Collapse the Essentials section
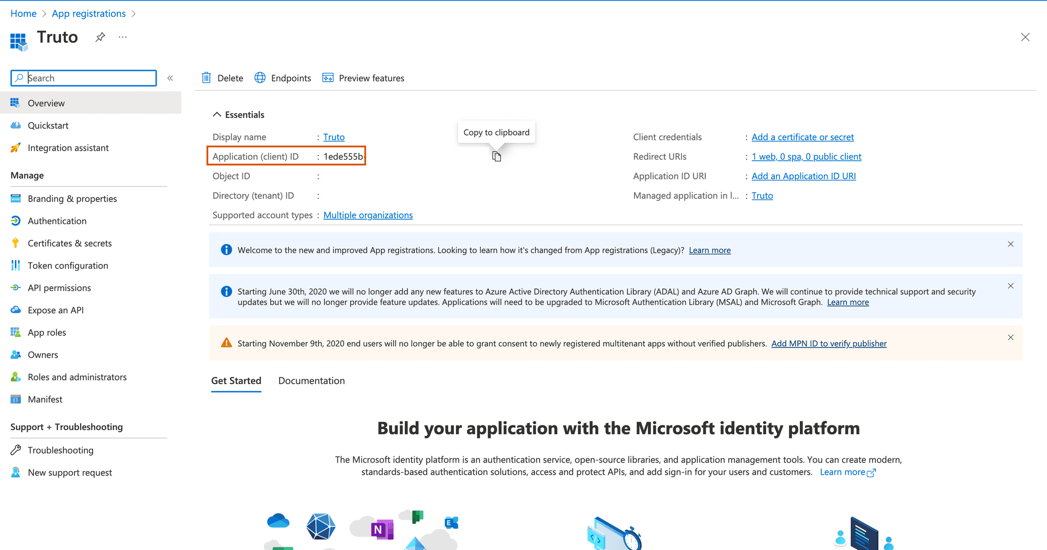The height and width of the screenshot is (550, 1047). click(x=216, y=114)
